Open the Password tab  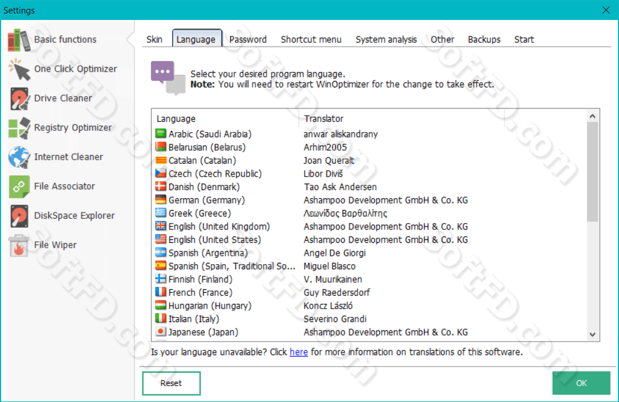point(248,39)
